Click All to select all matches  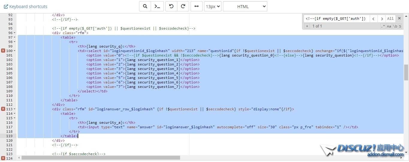pos(390,19)
